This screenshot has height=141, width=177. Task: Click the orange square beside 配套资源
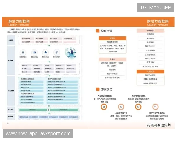pos(98,31)
